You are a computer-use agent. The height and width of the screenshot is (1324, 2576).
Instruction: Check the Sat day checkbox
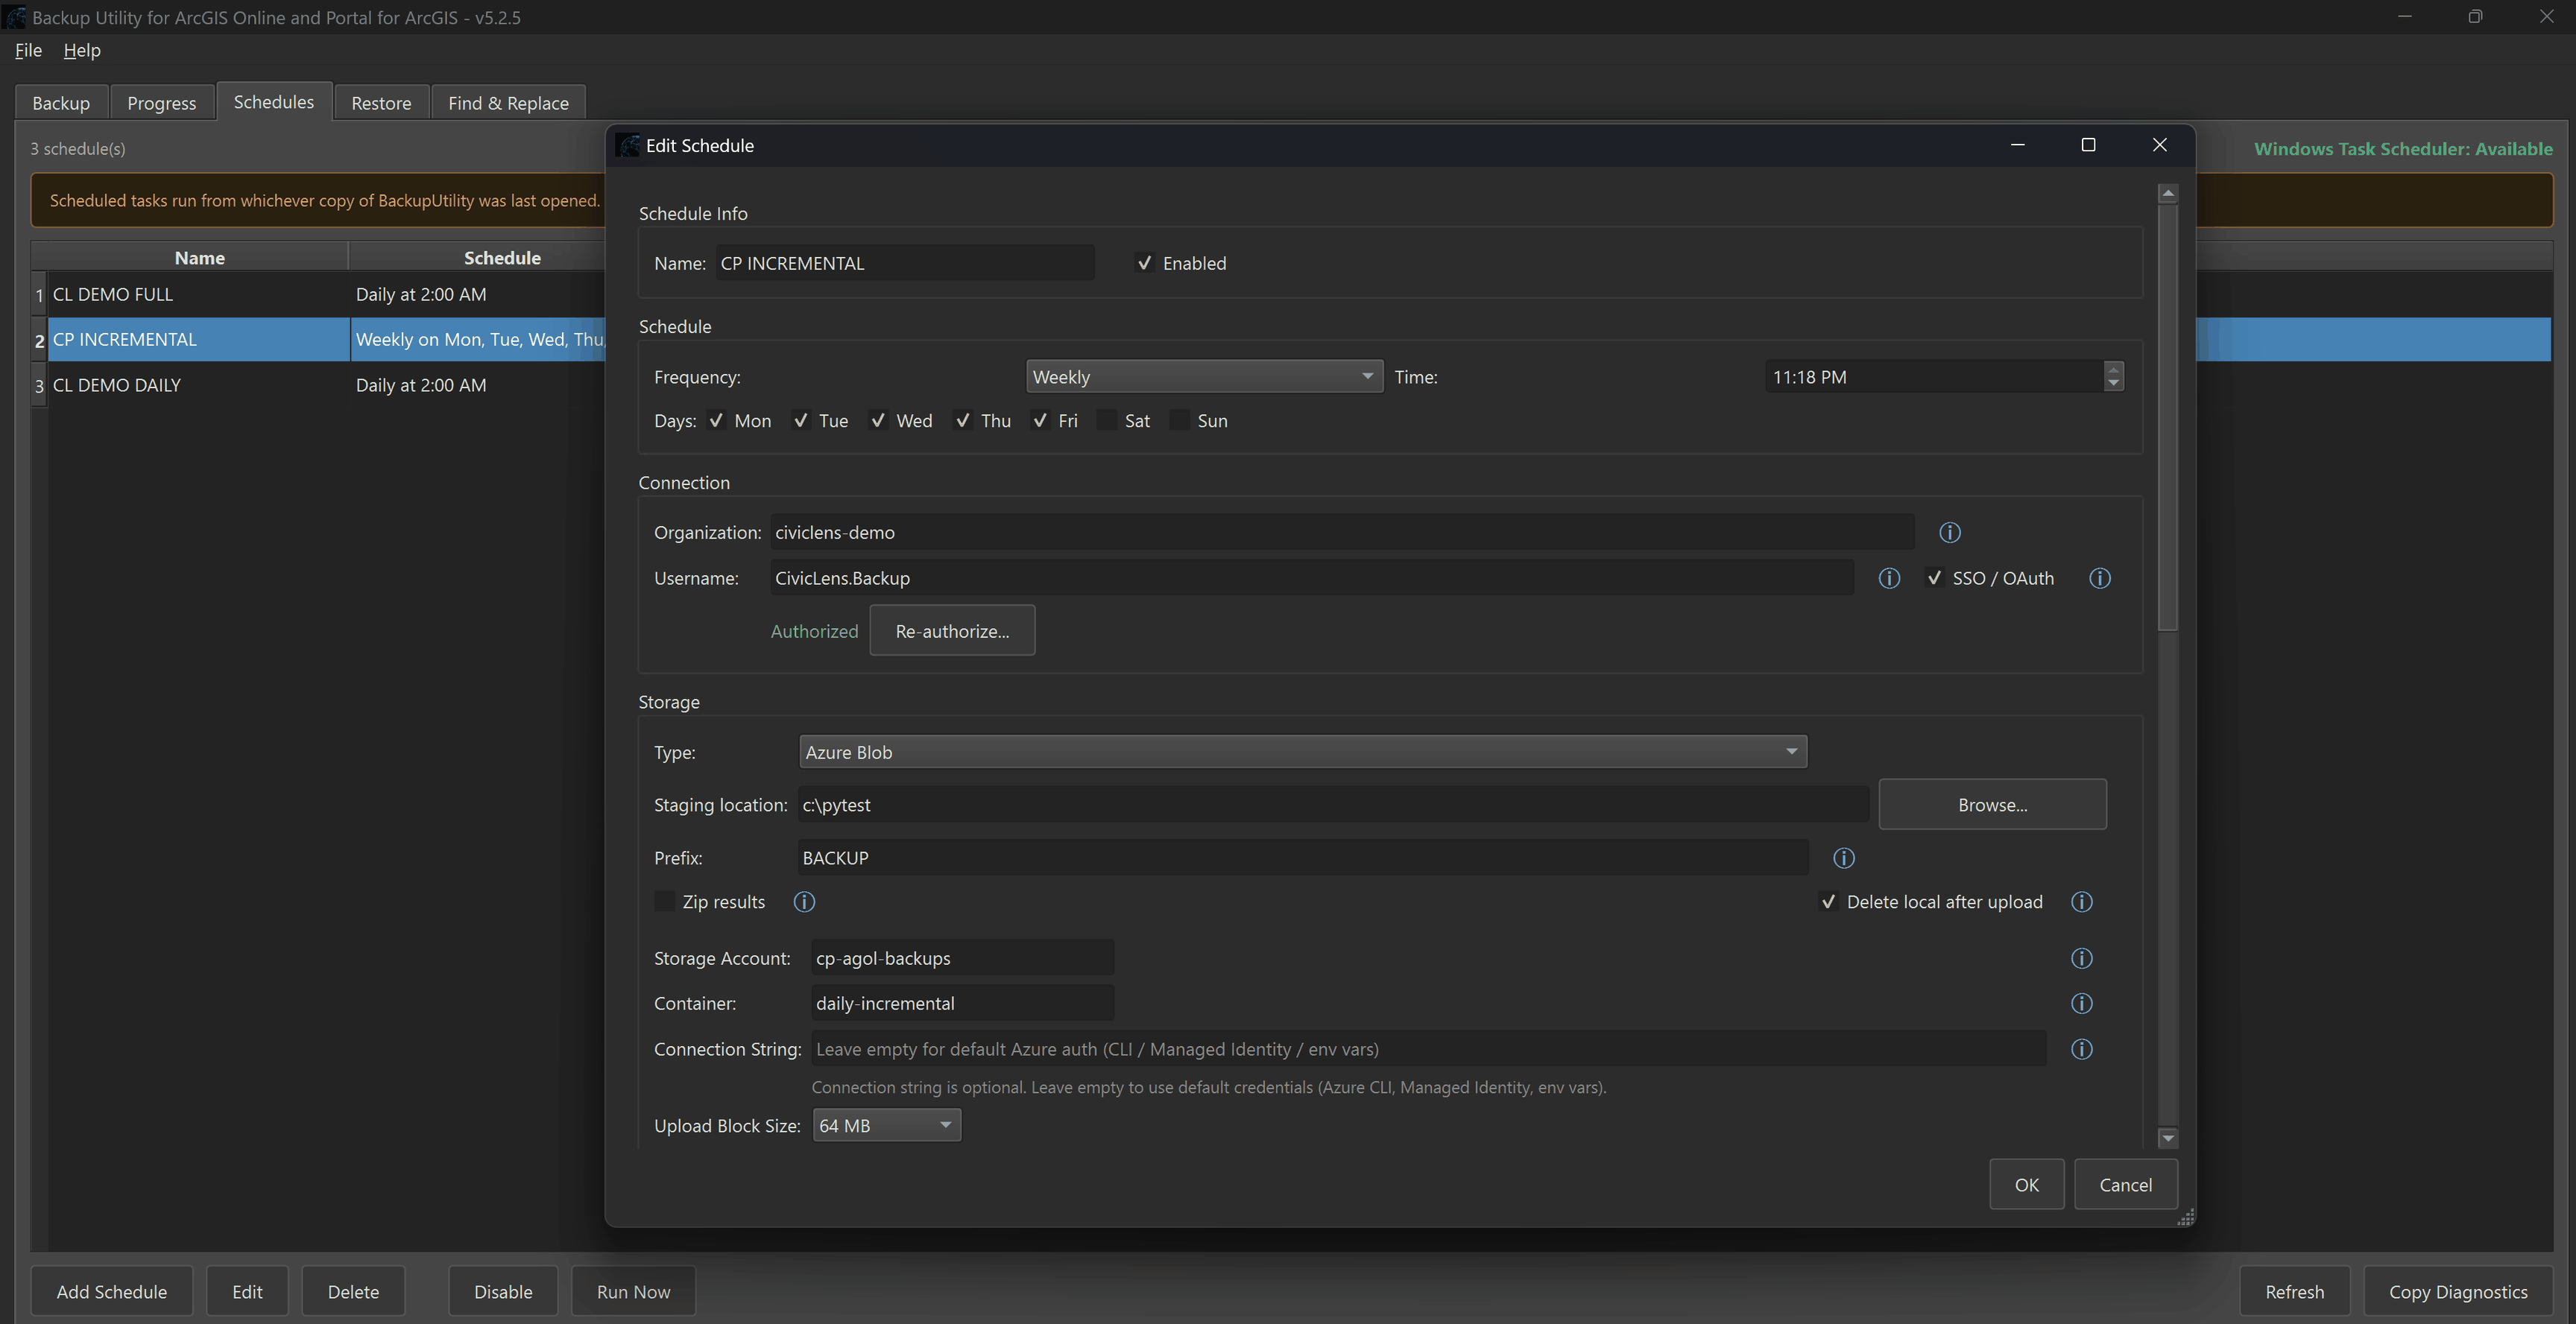tap(1107, 421)
